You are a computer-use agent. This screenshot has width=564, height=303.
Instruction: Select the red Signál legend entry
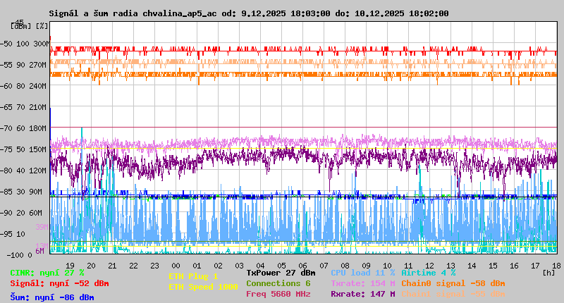click(x=59, y=283)
